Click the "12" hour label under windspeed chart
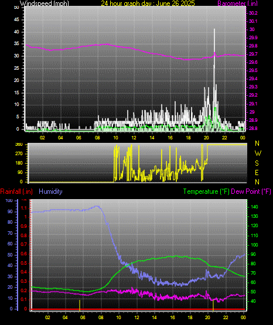 134,138
